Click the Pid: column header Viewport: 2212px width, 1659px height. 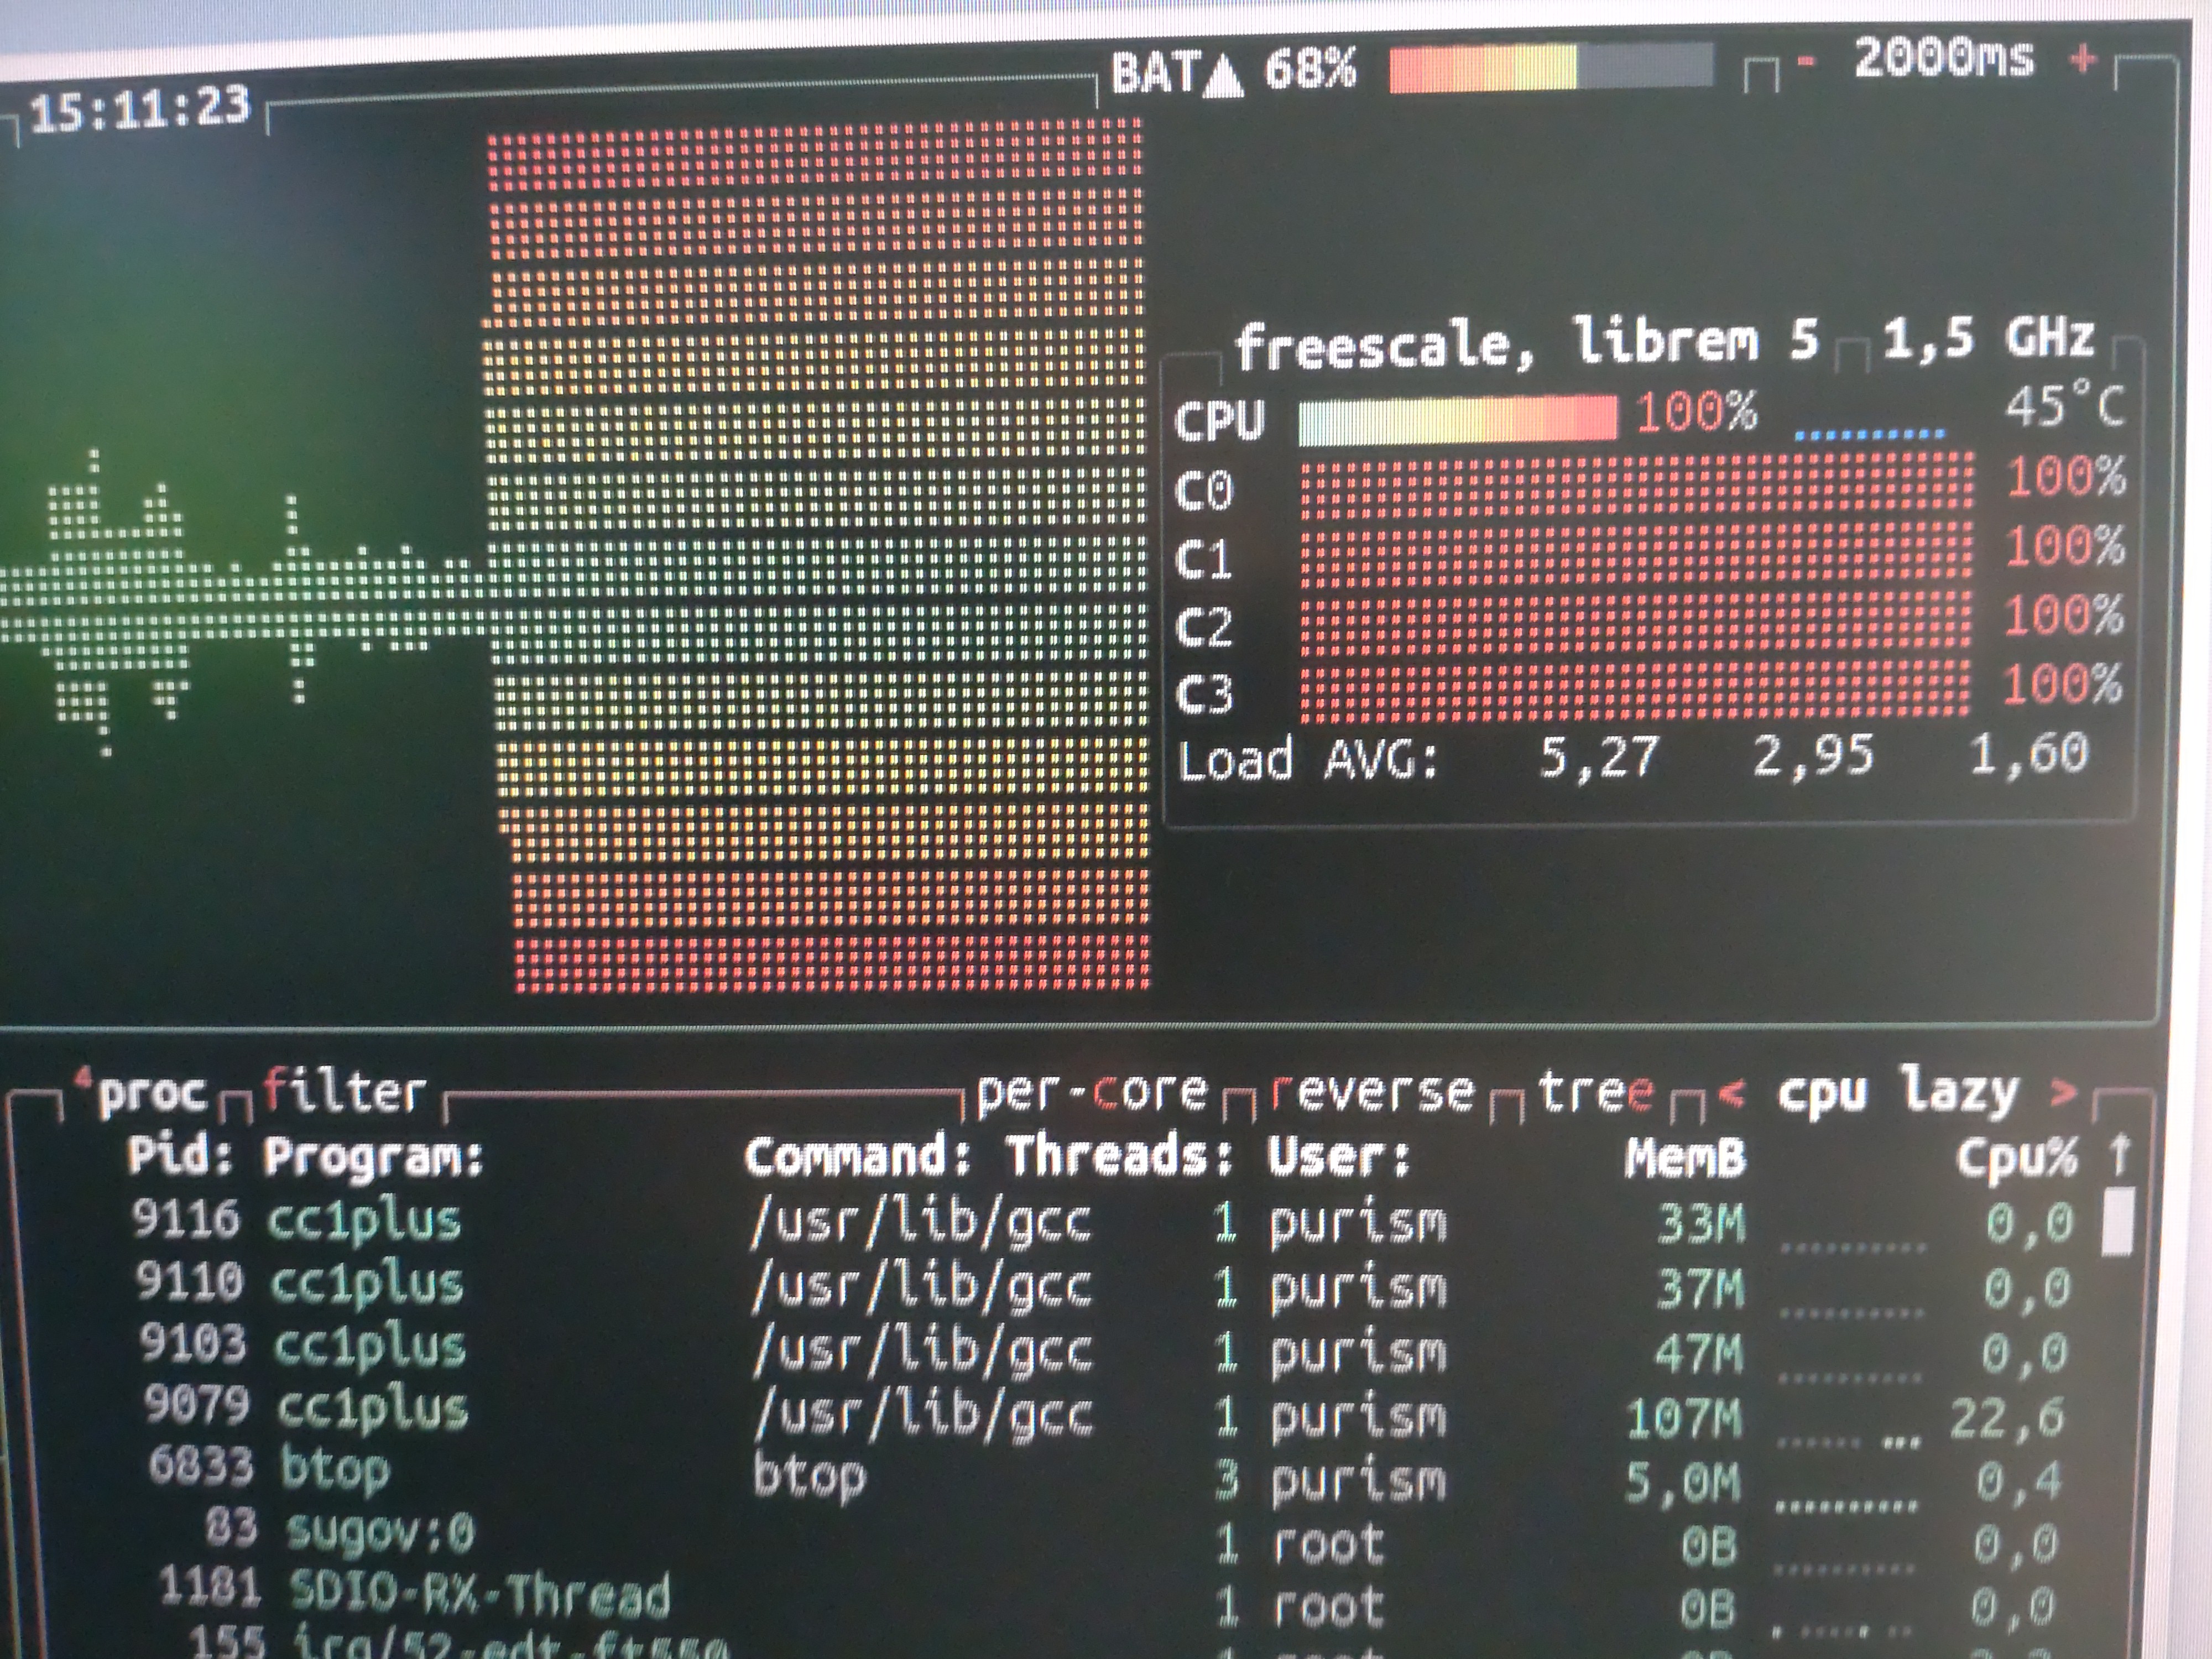pyautogui.click(x=180, y=1157)
